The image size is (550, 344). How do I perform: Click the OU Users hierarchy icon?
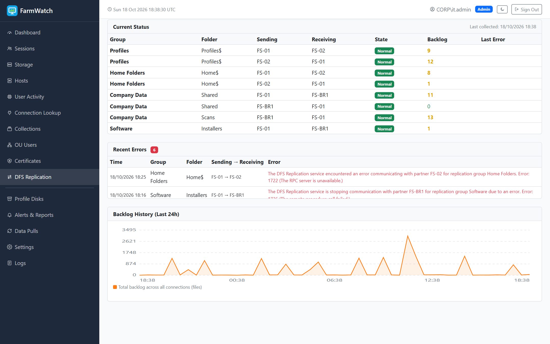coord(9,145)
